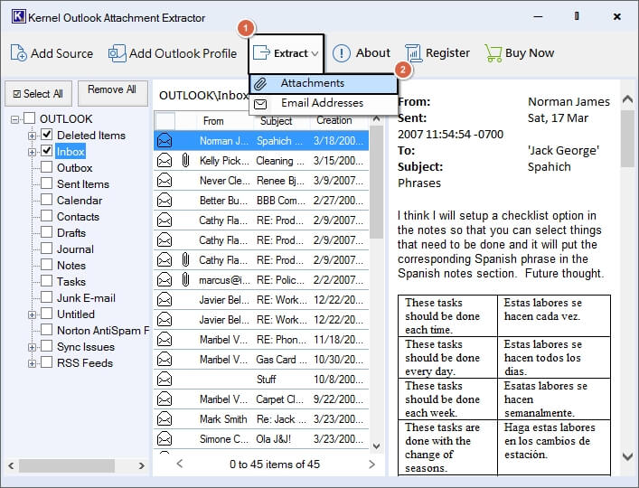
Task: Click envelope icon of Norman J... email
Action: coord(164,141)
